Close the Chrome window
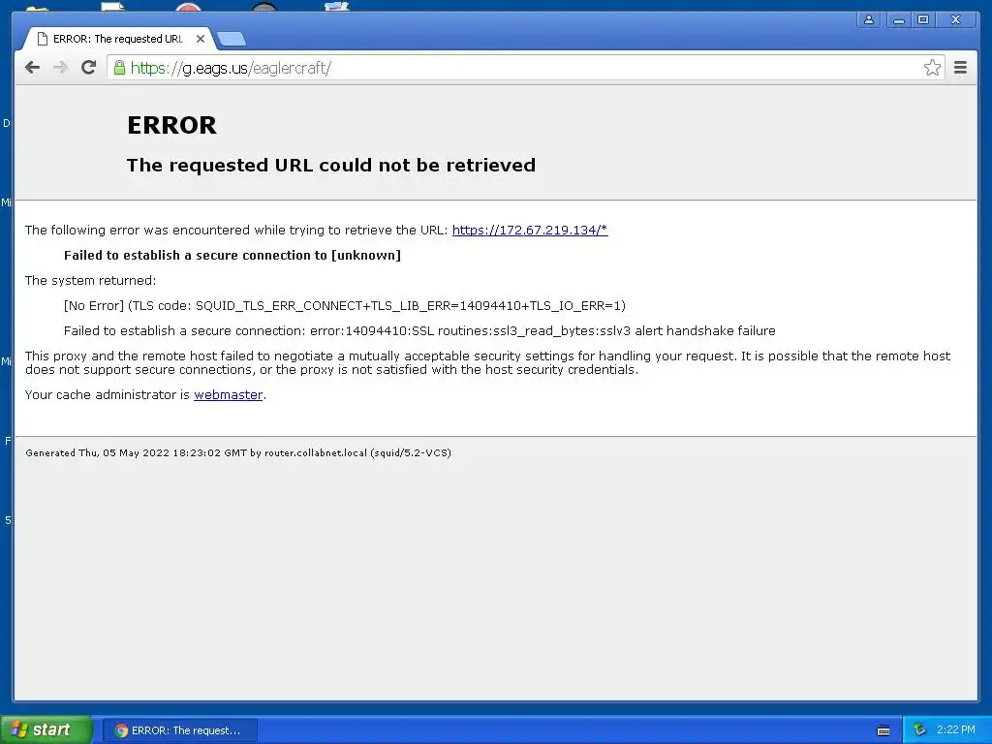 pyautogui.click(x=956, y=19)
